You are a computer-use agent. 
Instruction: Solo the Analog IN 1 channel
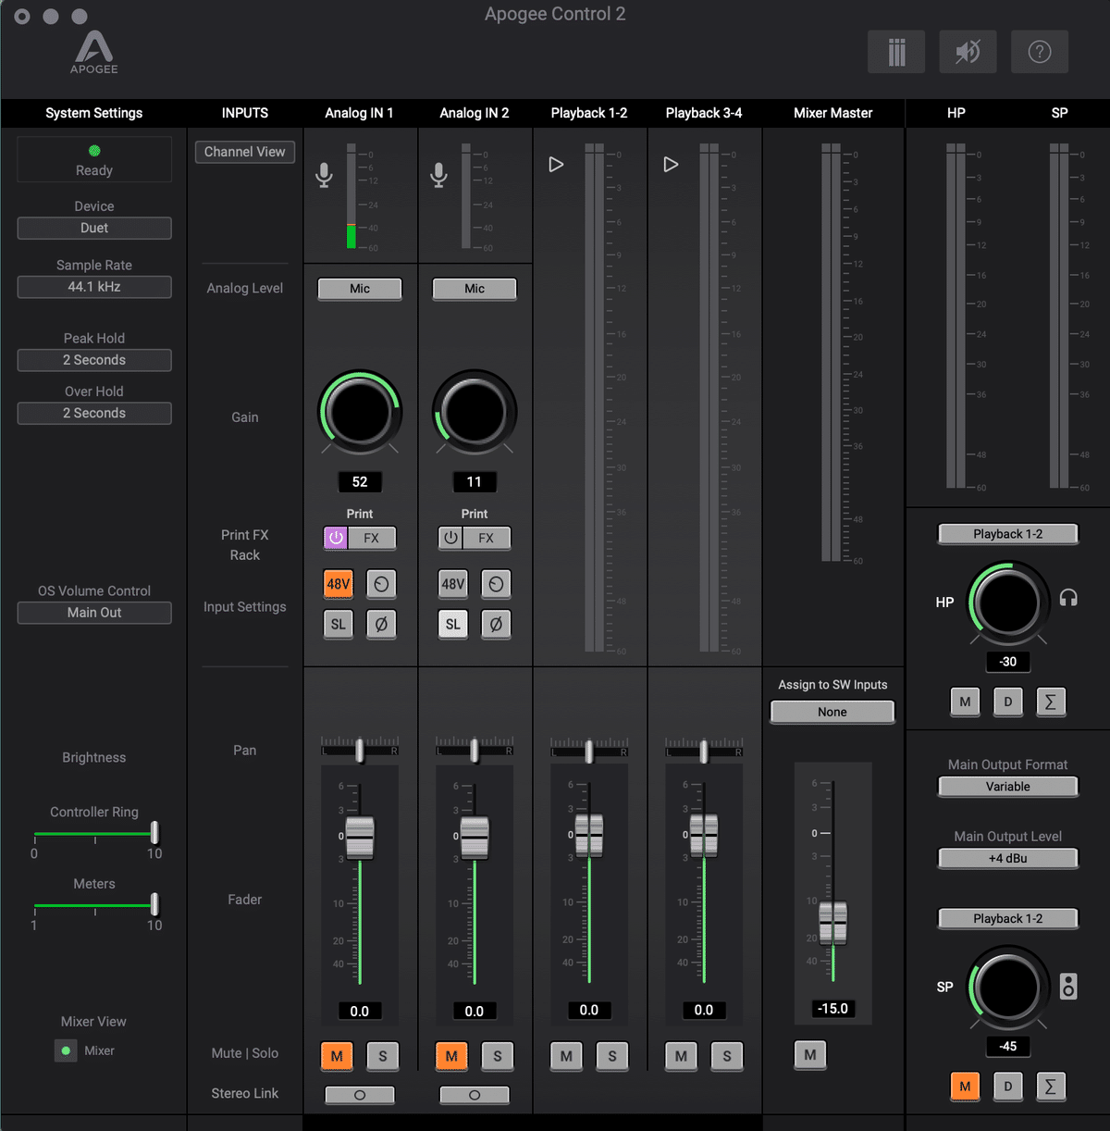tap(383, 1056)
